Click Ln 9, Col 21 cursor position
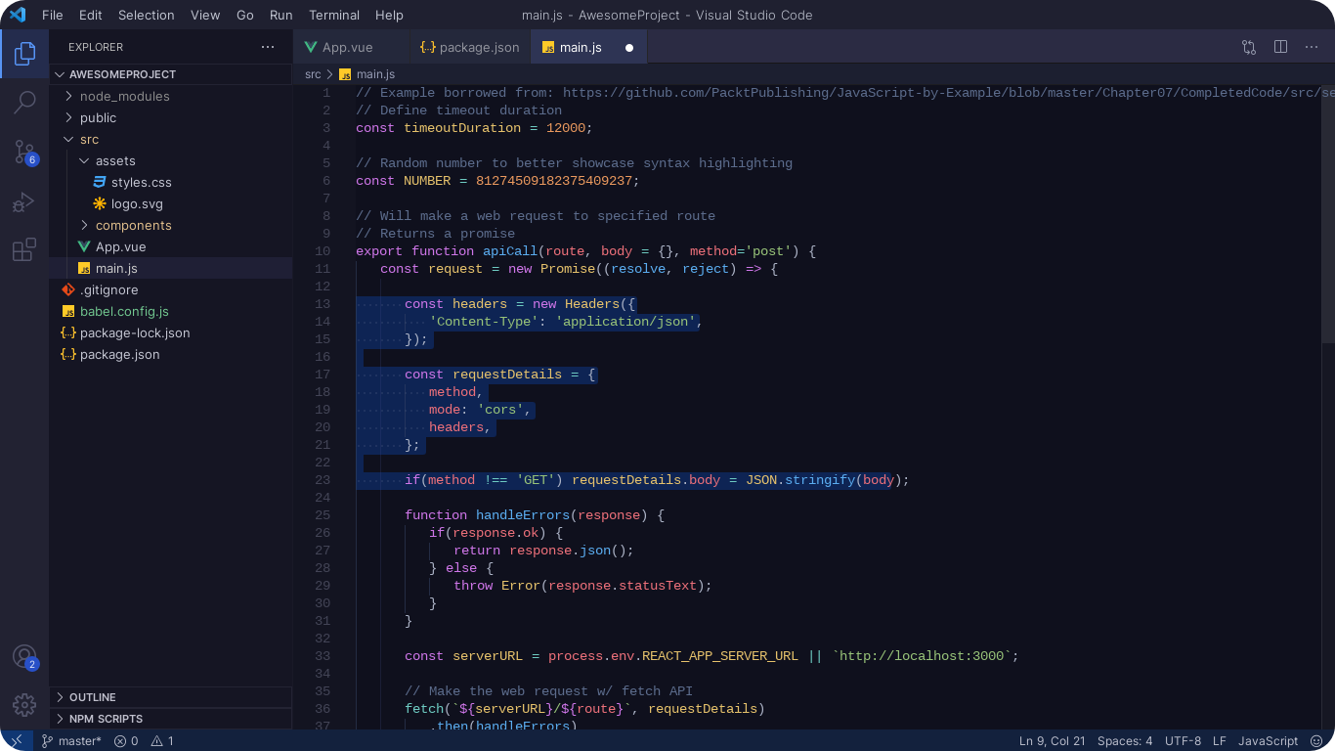1335x751 pixels. [x=1052, y=741]
